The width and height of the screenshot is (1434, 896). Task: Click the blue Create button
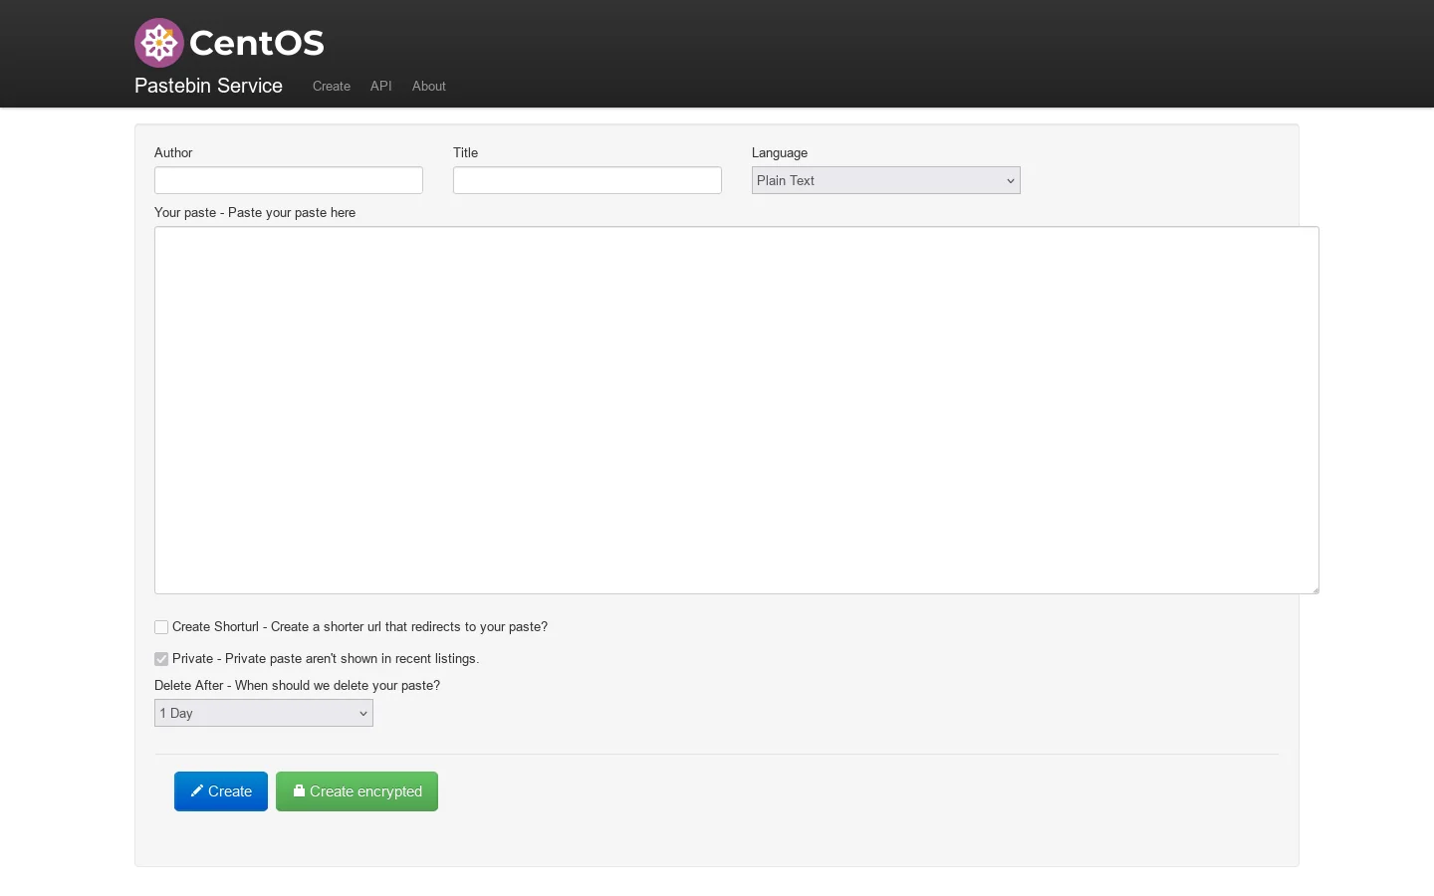tap(221, 791)
